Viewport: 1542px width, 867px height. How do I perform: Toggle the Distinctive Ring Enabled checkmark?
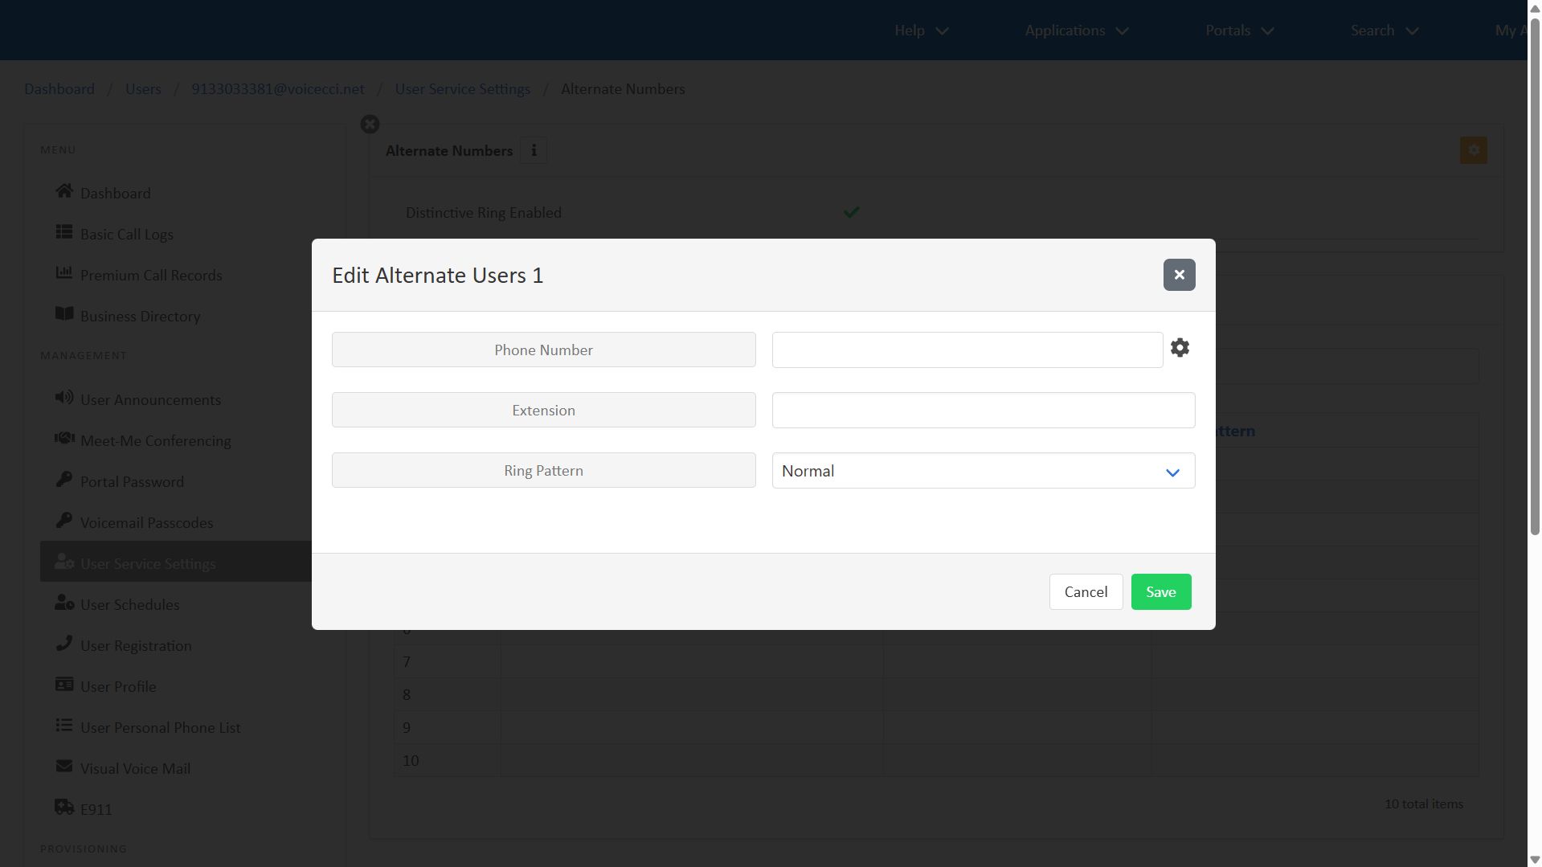[851, 212]
